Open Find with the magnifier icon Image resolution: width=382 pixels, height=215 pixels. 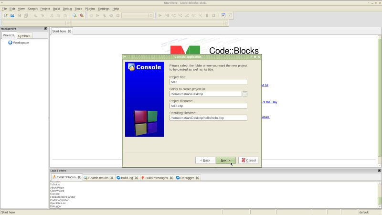coord(74,15)
